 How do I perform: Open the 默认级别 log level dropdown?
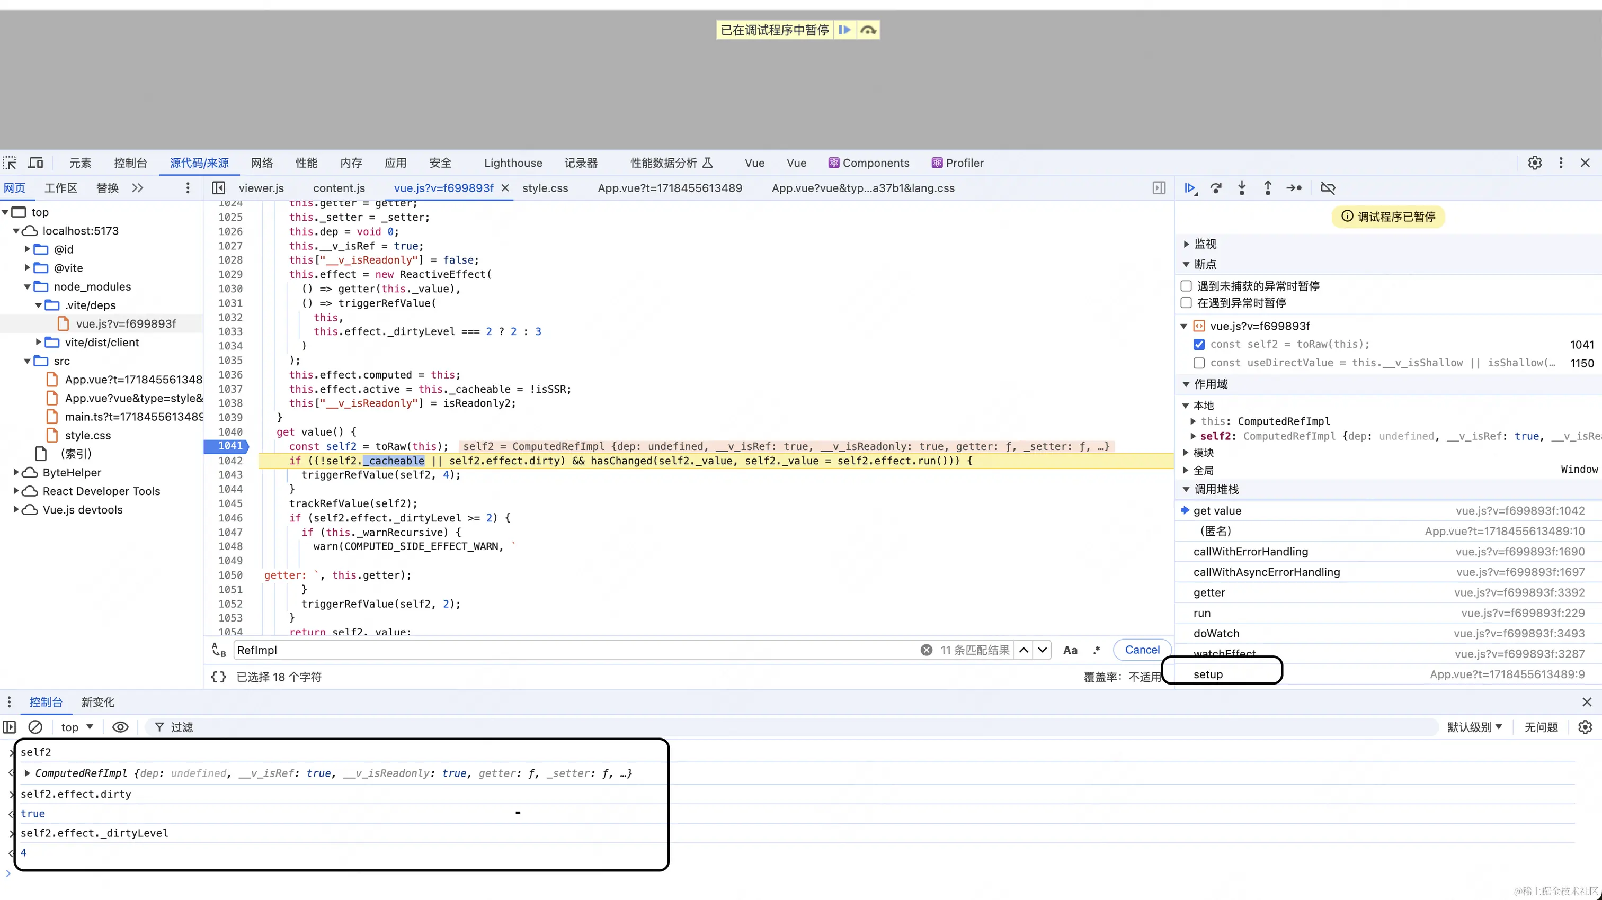tap(1474, 727)
